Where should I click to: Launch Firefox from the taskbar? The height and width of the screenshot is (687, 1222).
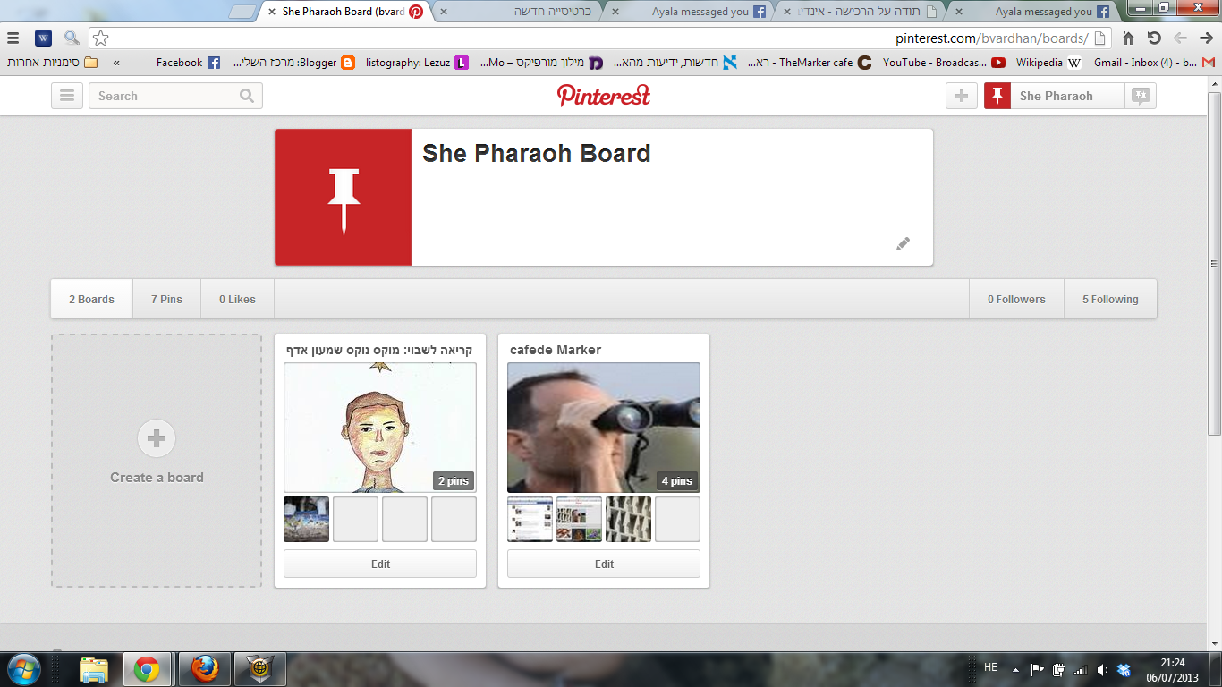(x=205, y=669)
